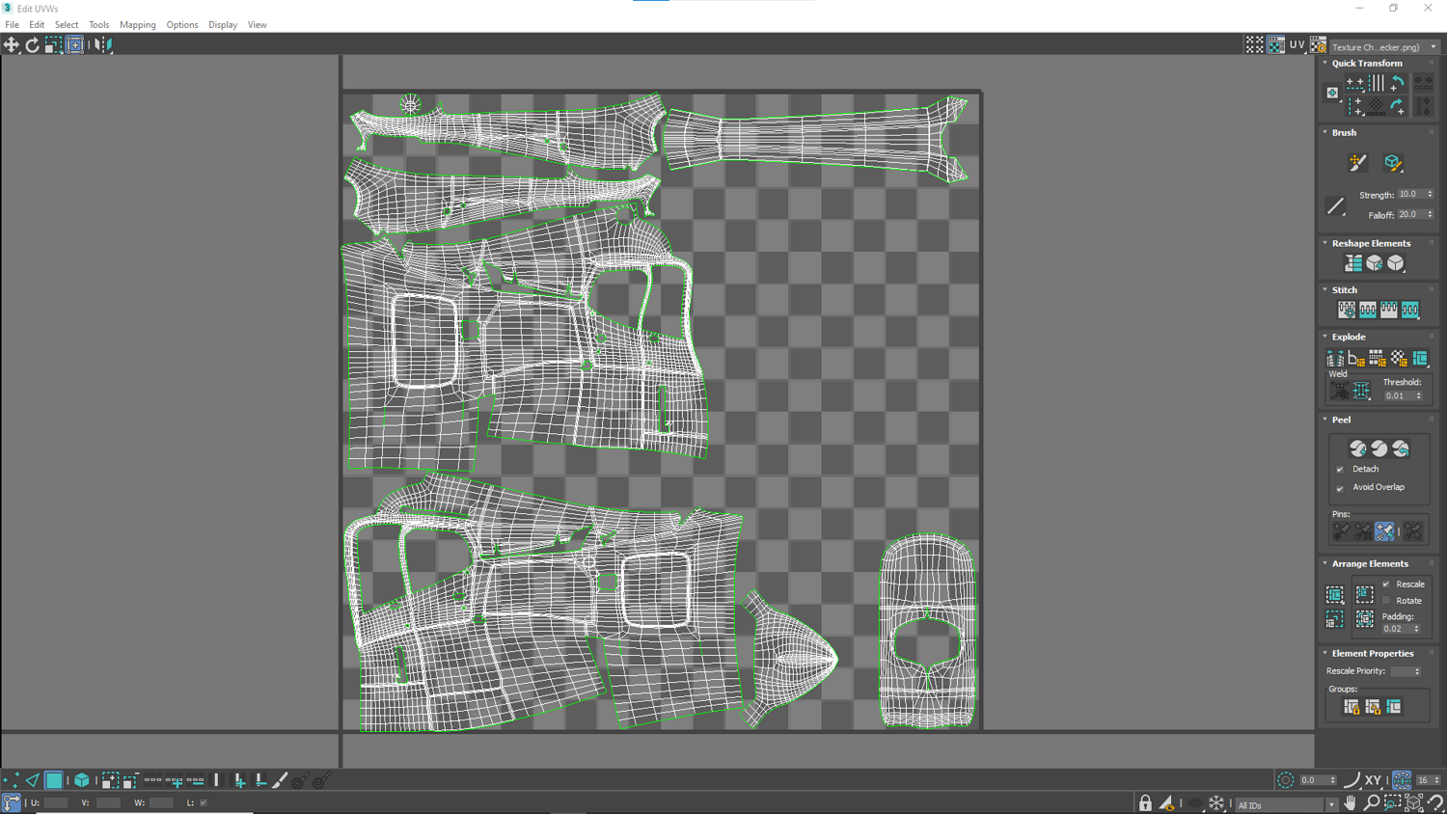Click the Paint Movement brush icon in Brush
Viewport: 1447px width, 814px height.
click(1358, 163)
